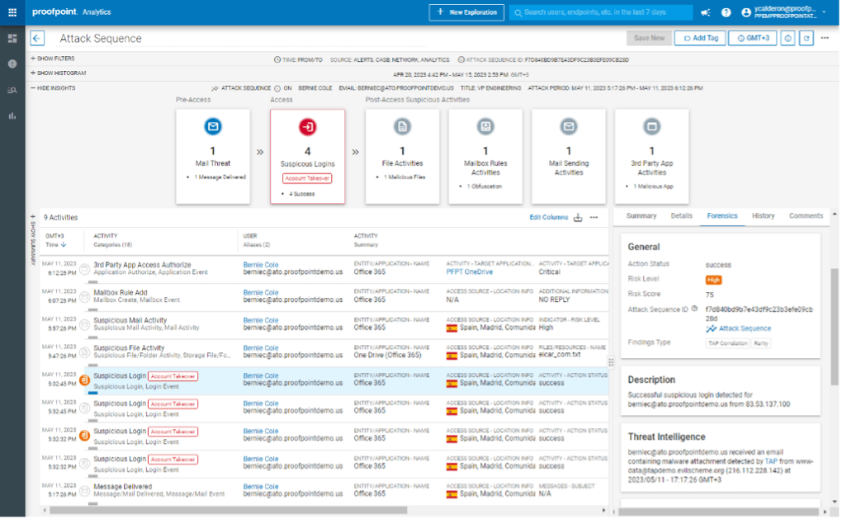842x519 pixels.
Task: Switch to the Details tab
Action: coord(681,215)
